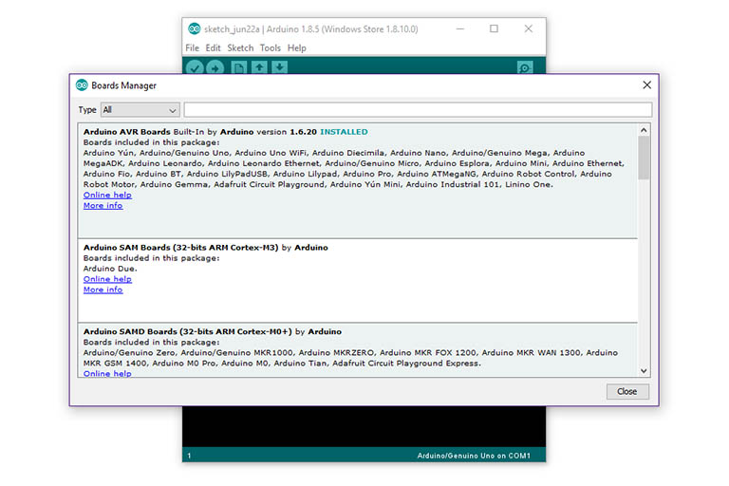Click the Upload arrow icon in Arduino toolbar
This screenshot has width=729, height=486.
[215, 68]
